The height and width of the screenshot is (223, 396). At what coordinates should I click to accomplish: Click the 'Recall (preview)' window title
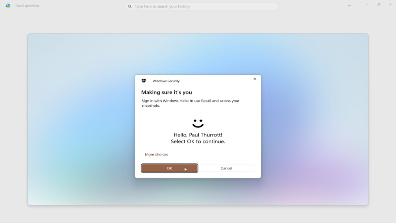[x=27, y=6]
